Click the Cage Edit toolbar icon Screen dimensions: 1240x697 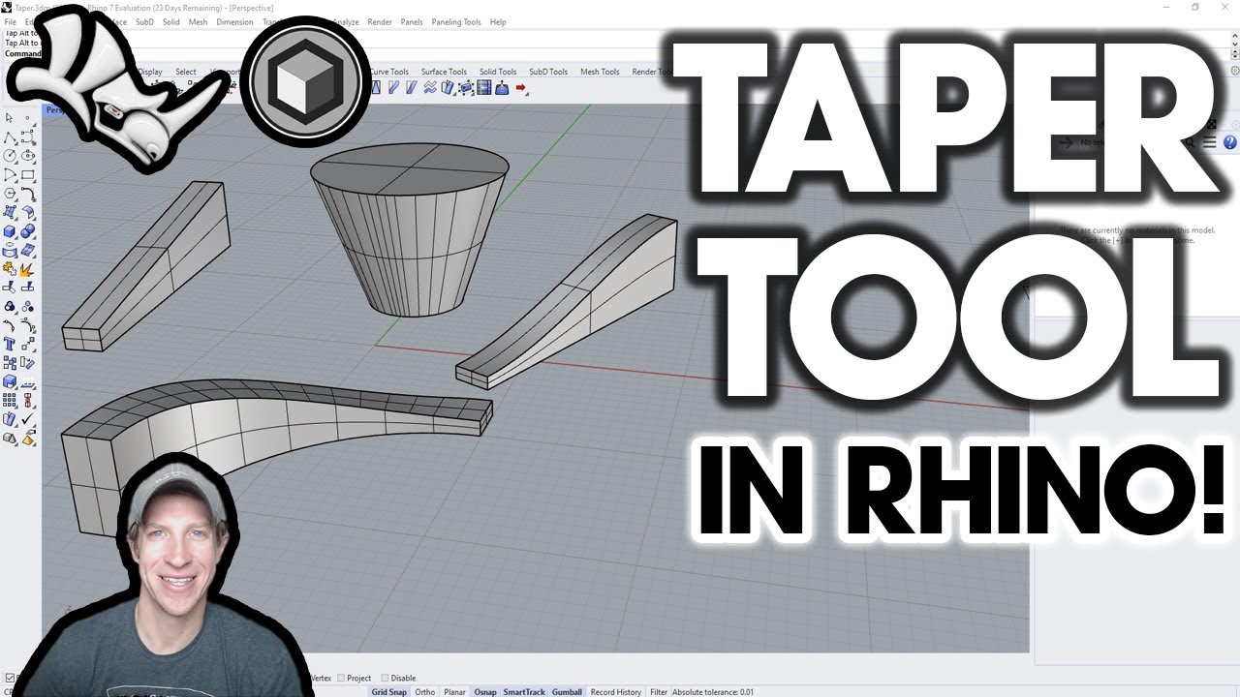click(466, 87)
